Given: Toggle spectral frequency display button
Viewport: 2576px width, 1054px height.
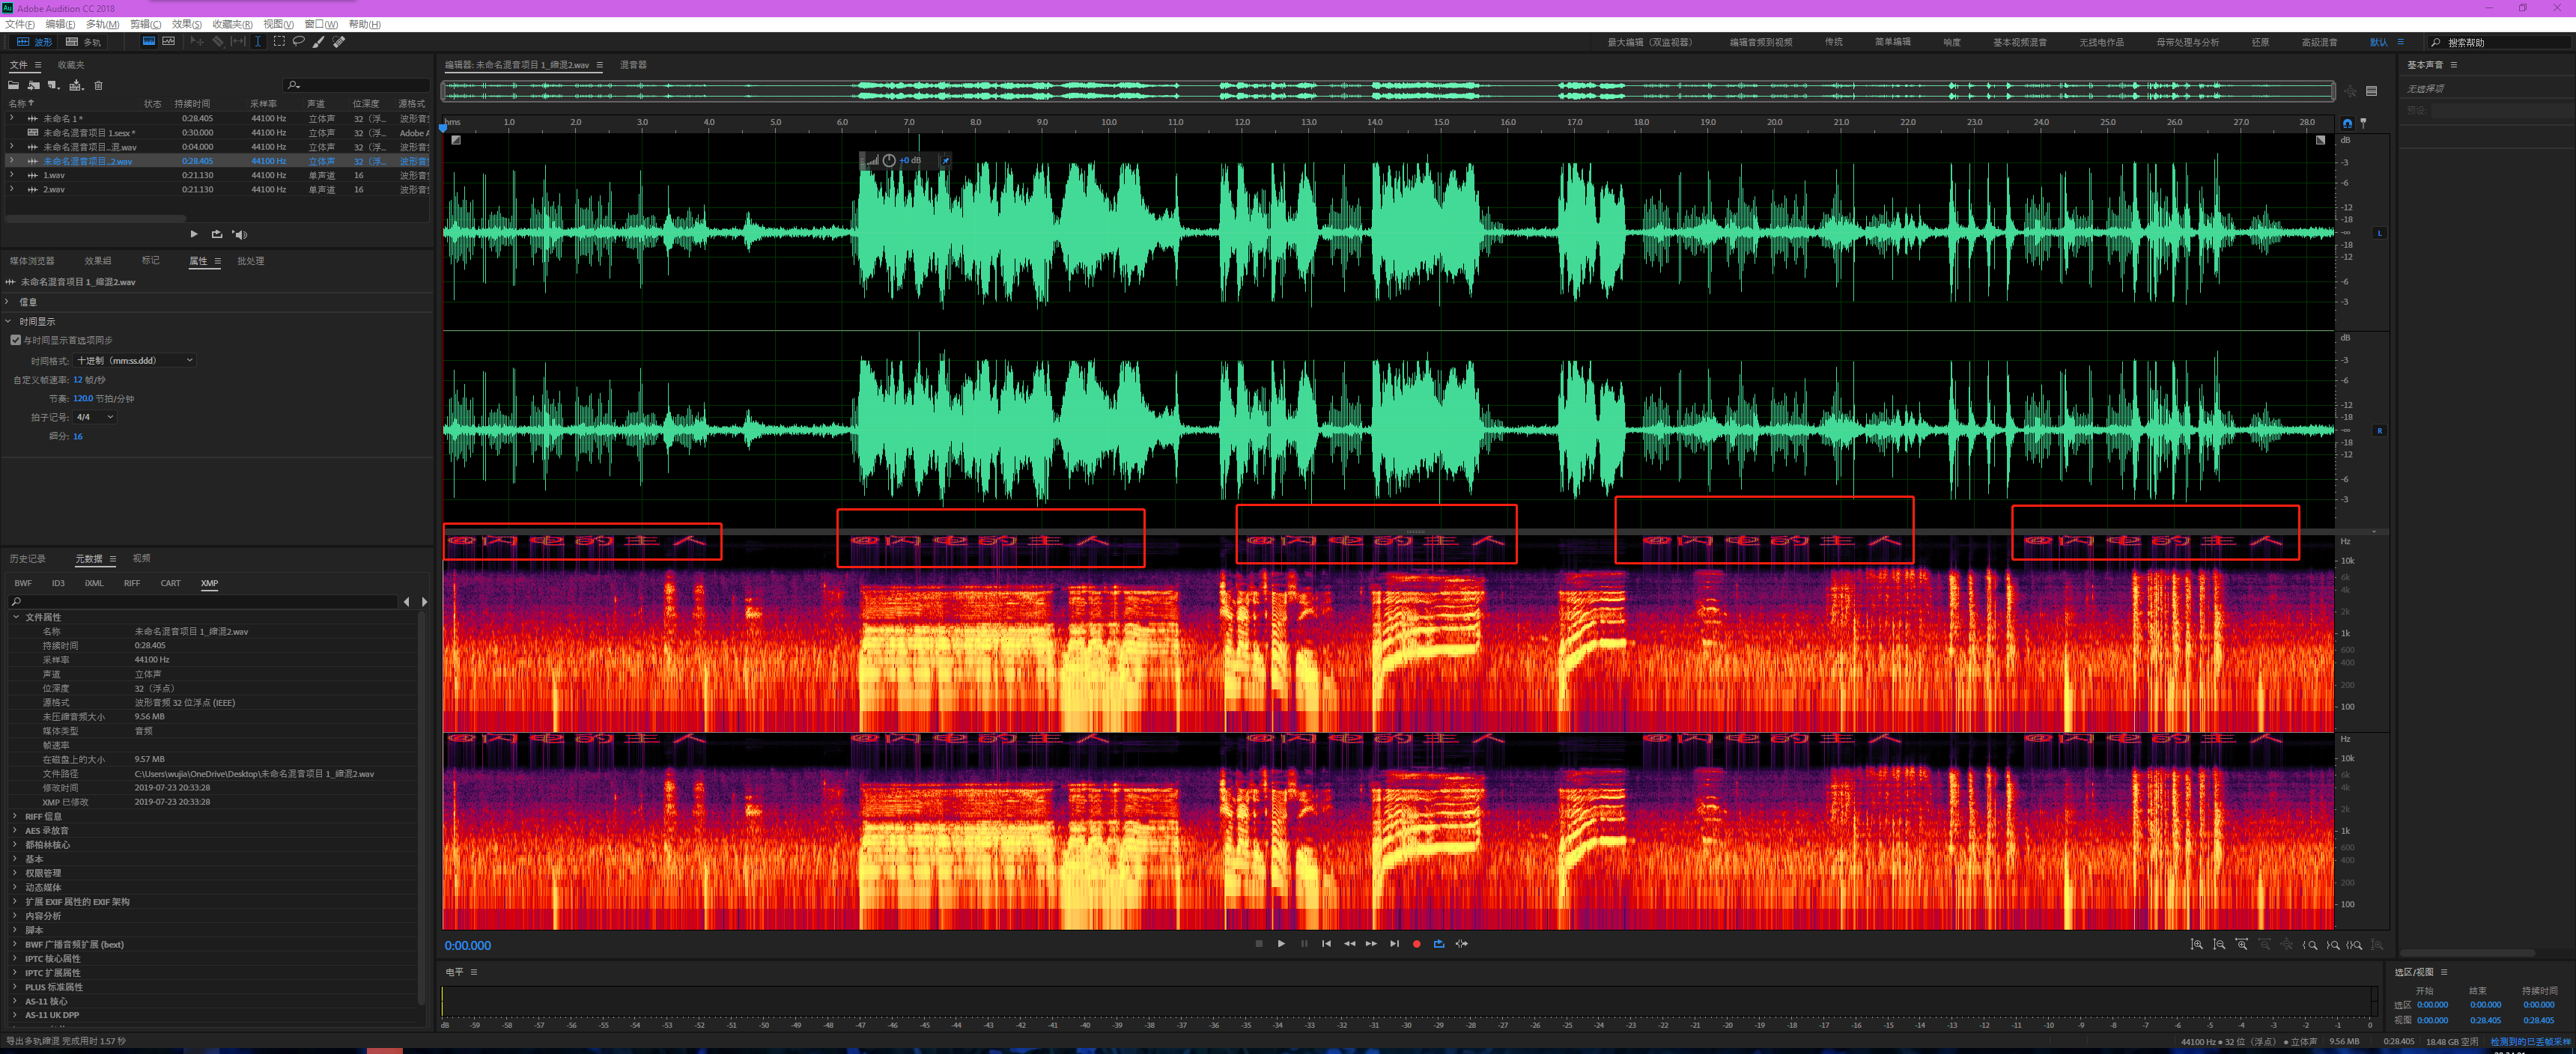Looking at the screenshot, I should 149,42.
